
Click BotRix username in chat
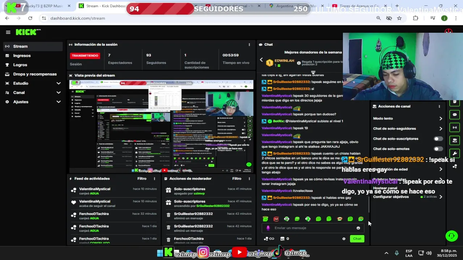click(x=279, y=121)
